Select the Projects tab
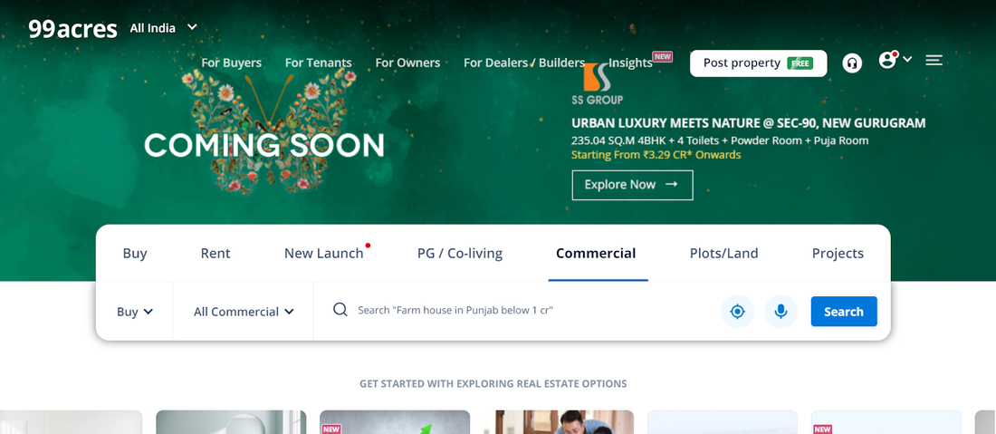Screen dimensions: 996x434 tap(838, 253)
